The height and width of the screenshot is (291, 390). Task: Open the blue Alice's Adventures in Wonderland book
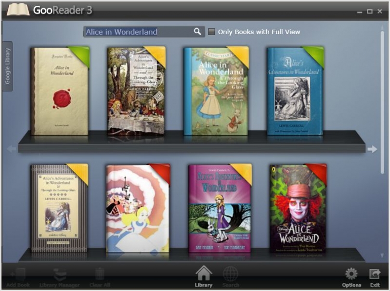[295, 91]
